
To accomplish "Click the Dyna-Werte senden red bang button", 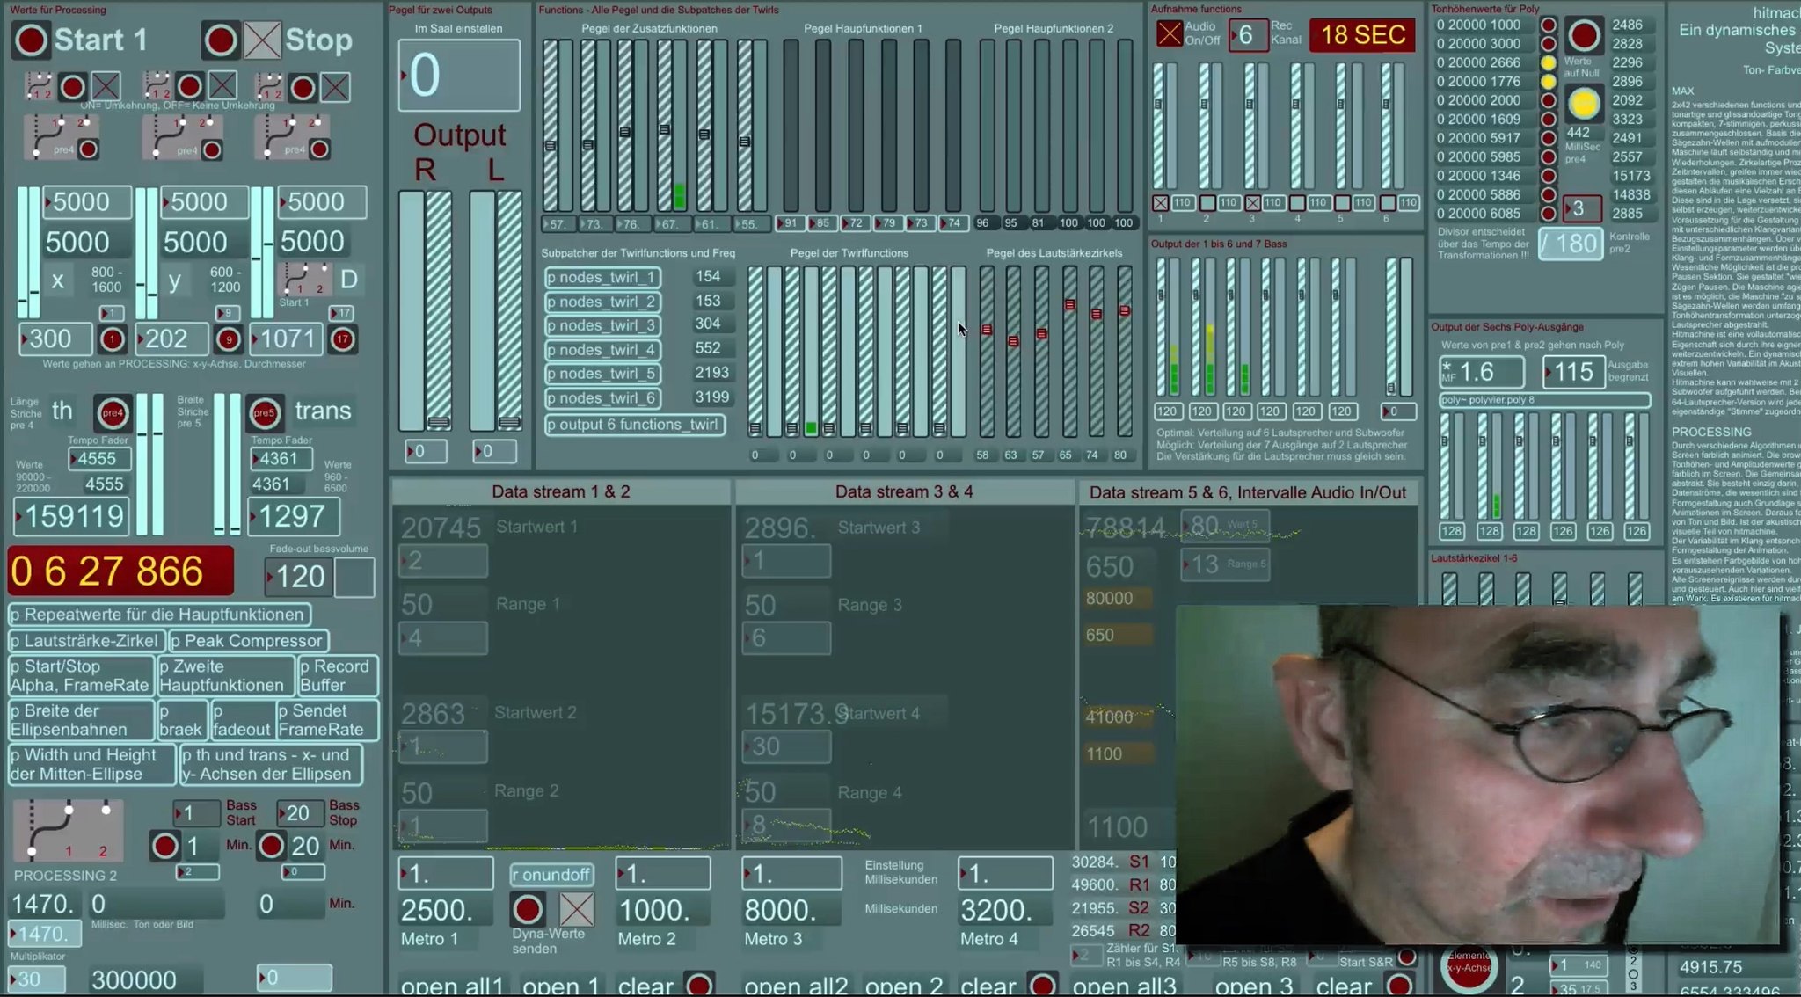I will (x=528, y=909).
